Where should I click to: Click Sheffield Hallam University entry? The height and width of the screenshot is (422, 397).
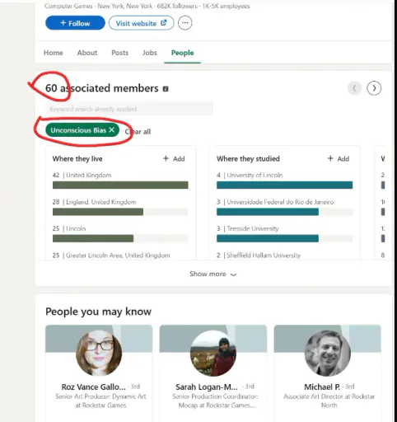(259, 256)
